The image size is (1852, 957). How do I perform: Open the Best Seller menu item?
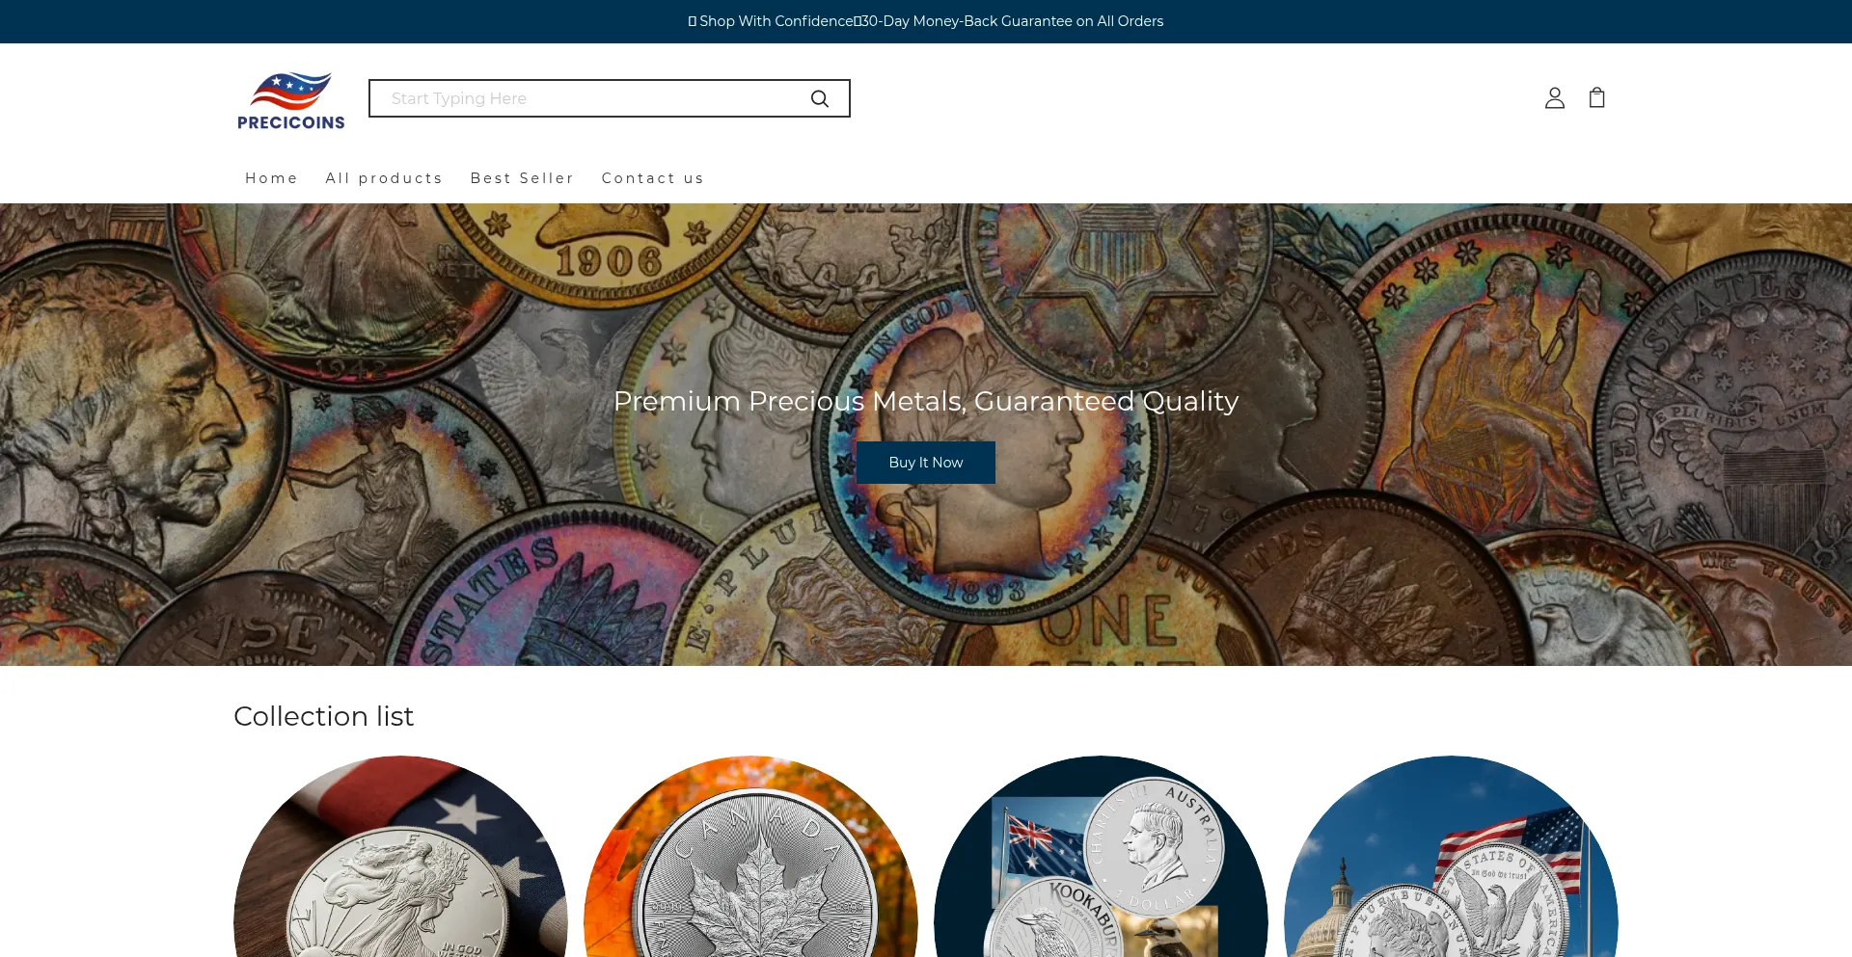522,178
